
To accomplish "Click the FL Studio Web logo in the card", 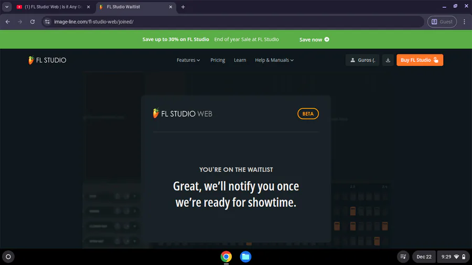I will coord(183,114).
